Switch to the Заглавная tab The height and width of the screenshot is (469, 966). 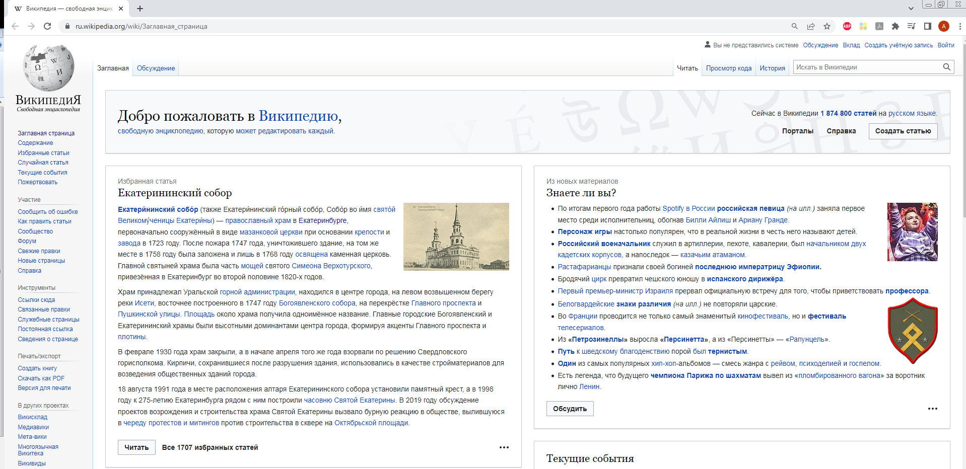(113, 68)
